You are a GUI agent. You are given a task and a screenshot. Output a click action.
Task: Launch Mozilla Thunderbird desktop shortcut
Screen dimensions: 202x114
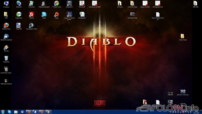click(6, 37)
